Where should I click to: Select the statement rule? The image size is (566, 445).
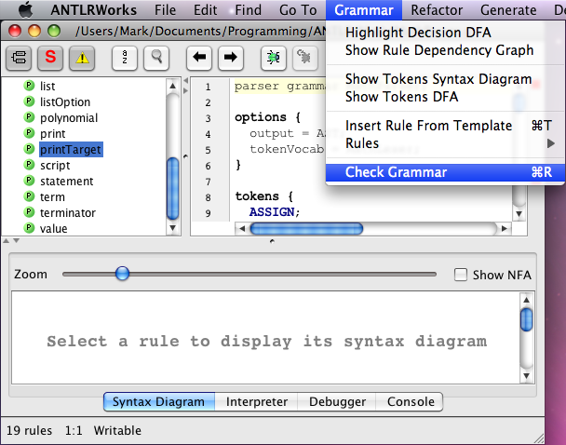click(x=66, y=182)
